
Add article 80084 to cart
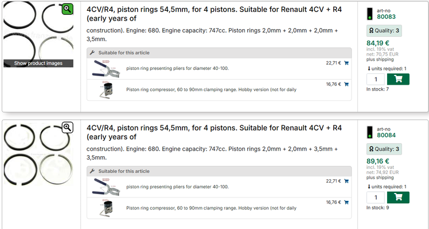point(398,198)
